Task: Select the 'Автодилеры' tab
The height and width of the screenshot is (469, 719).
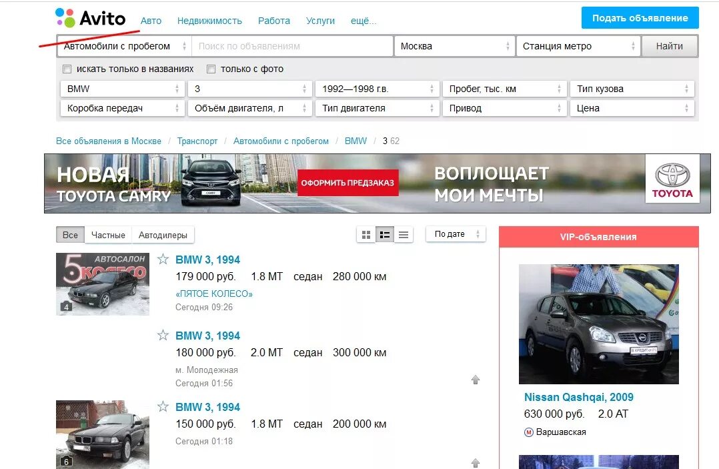Action: pyautogui.click(x=163, y=235)
